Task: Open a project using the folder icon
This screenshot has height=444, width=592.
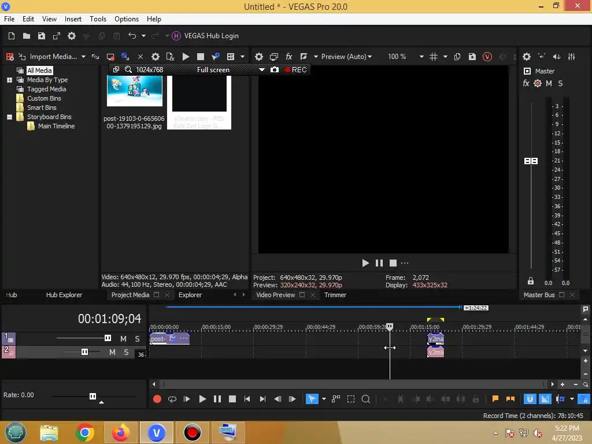Action: (27, 36)
